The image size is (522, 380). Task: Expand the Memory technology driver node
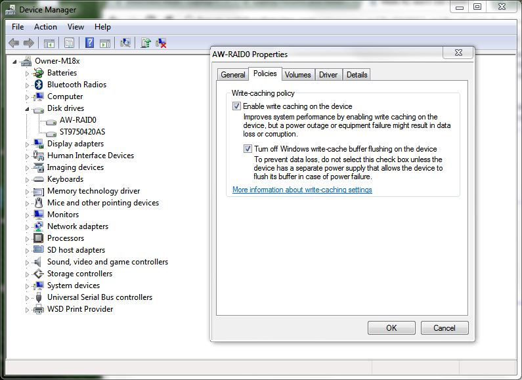pos(28,192)
